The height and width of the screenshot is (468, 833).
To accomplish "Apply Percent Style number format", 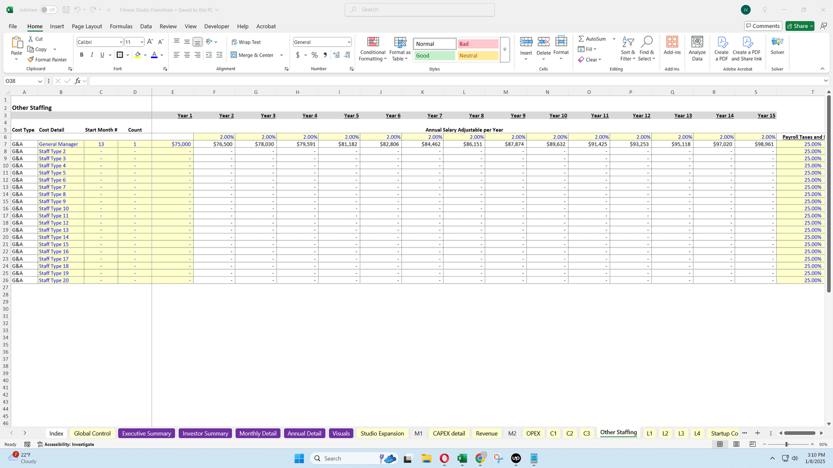I will click(x=314, y=55).
